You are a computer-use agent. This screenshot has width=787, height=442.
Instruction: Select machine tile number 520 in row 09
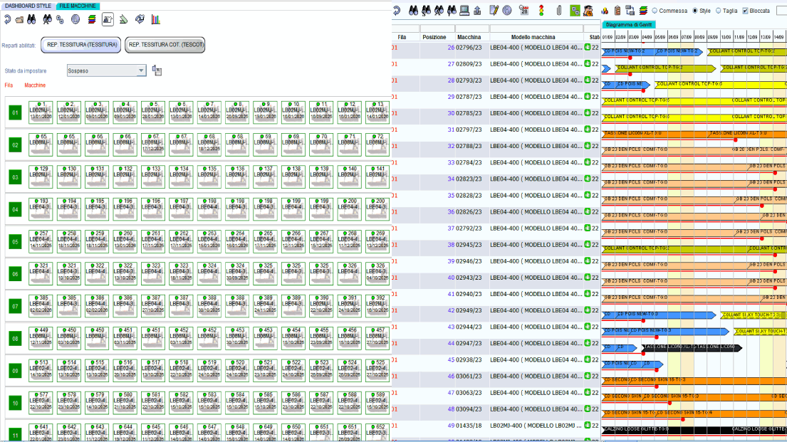(x=237, y=370)
